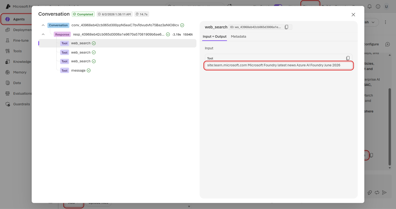
Task: Open the more options menu in the background page
Action: point(386,22)
